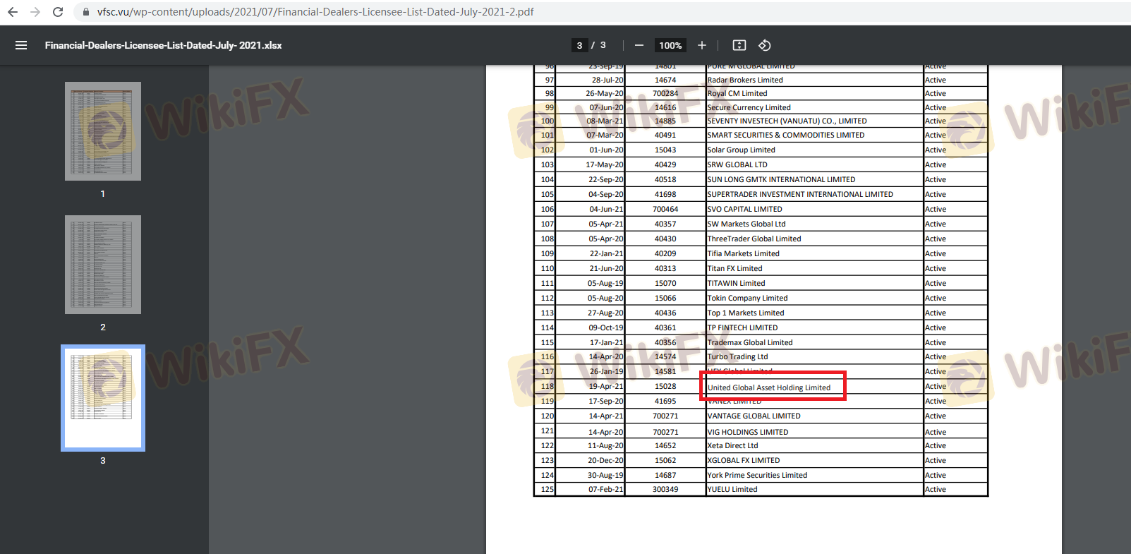The height and width of the screenshot is (554, 1131).
Task: Click the Radar Brokers Limited entry
Action: [x=745, y=80]
